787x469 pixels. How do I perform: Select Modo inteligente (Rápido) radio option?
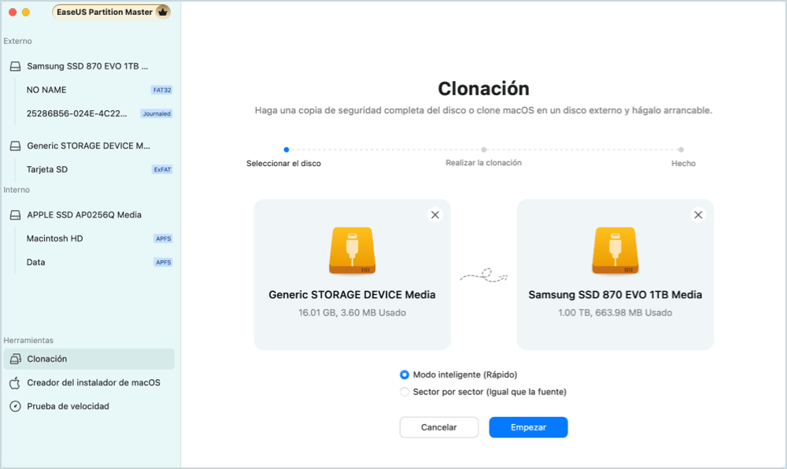pos(405,375)
